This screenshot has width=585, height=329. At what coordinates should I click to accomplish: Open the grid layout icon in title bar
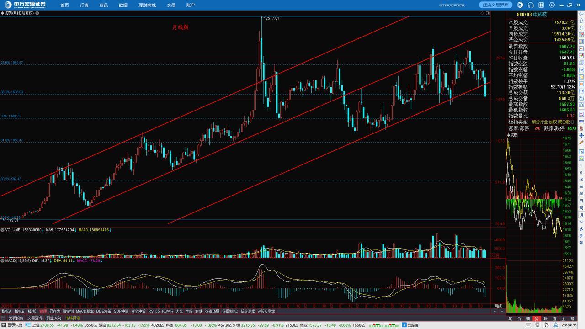click(541, 5)
